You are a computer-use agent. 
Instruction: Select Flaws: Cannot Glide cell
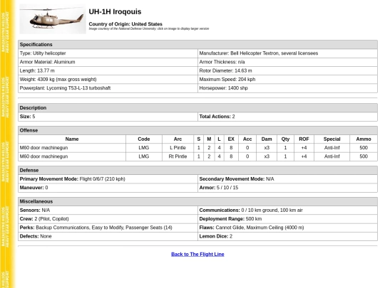point(287,228)
